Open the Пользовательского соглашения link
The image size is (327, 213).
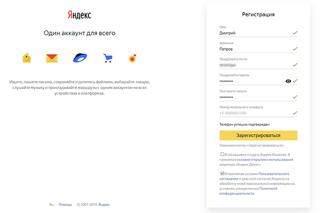pos(254,176)
